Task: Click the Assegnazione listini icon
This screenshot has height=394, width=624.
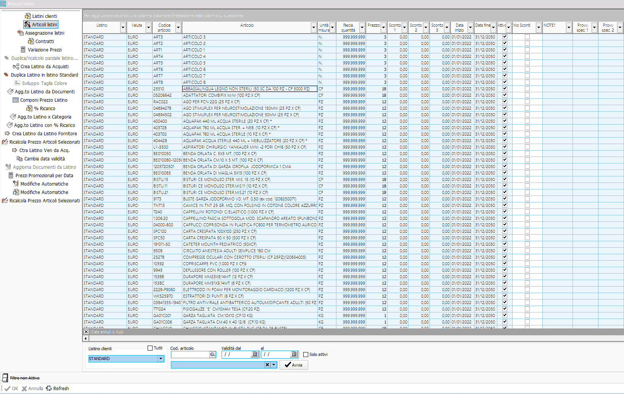Action: 21,33
